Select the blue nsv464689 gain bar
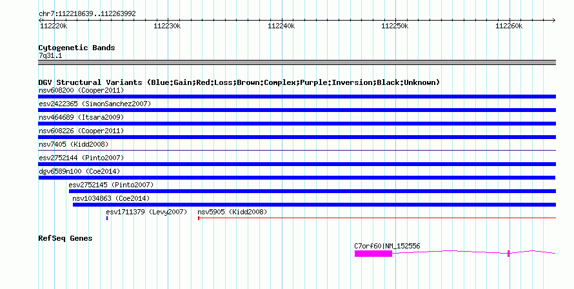 (297, 124)
